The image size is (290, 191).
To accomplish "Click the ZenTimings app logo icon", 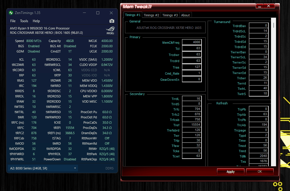I will click(x=11, y=13).
